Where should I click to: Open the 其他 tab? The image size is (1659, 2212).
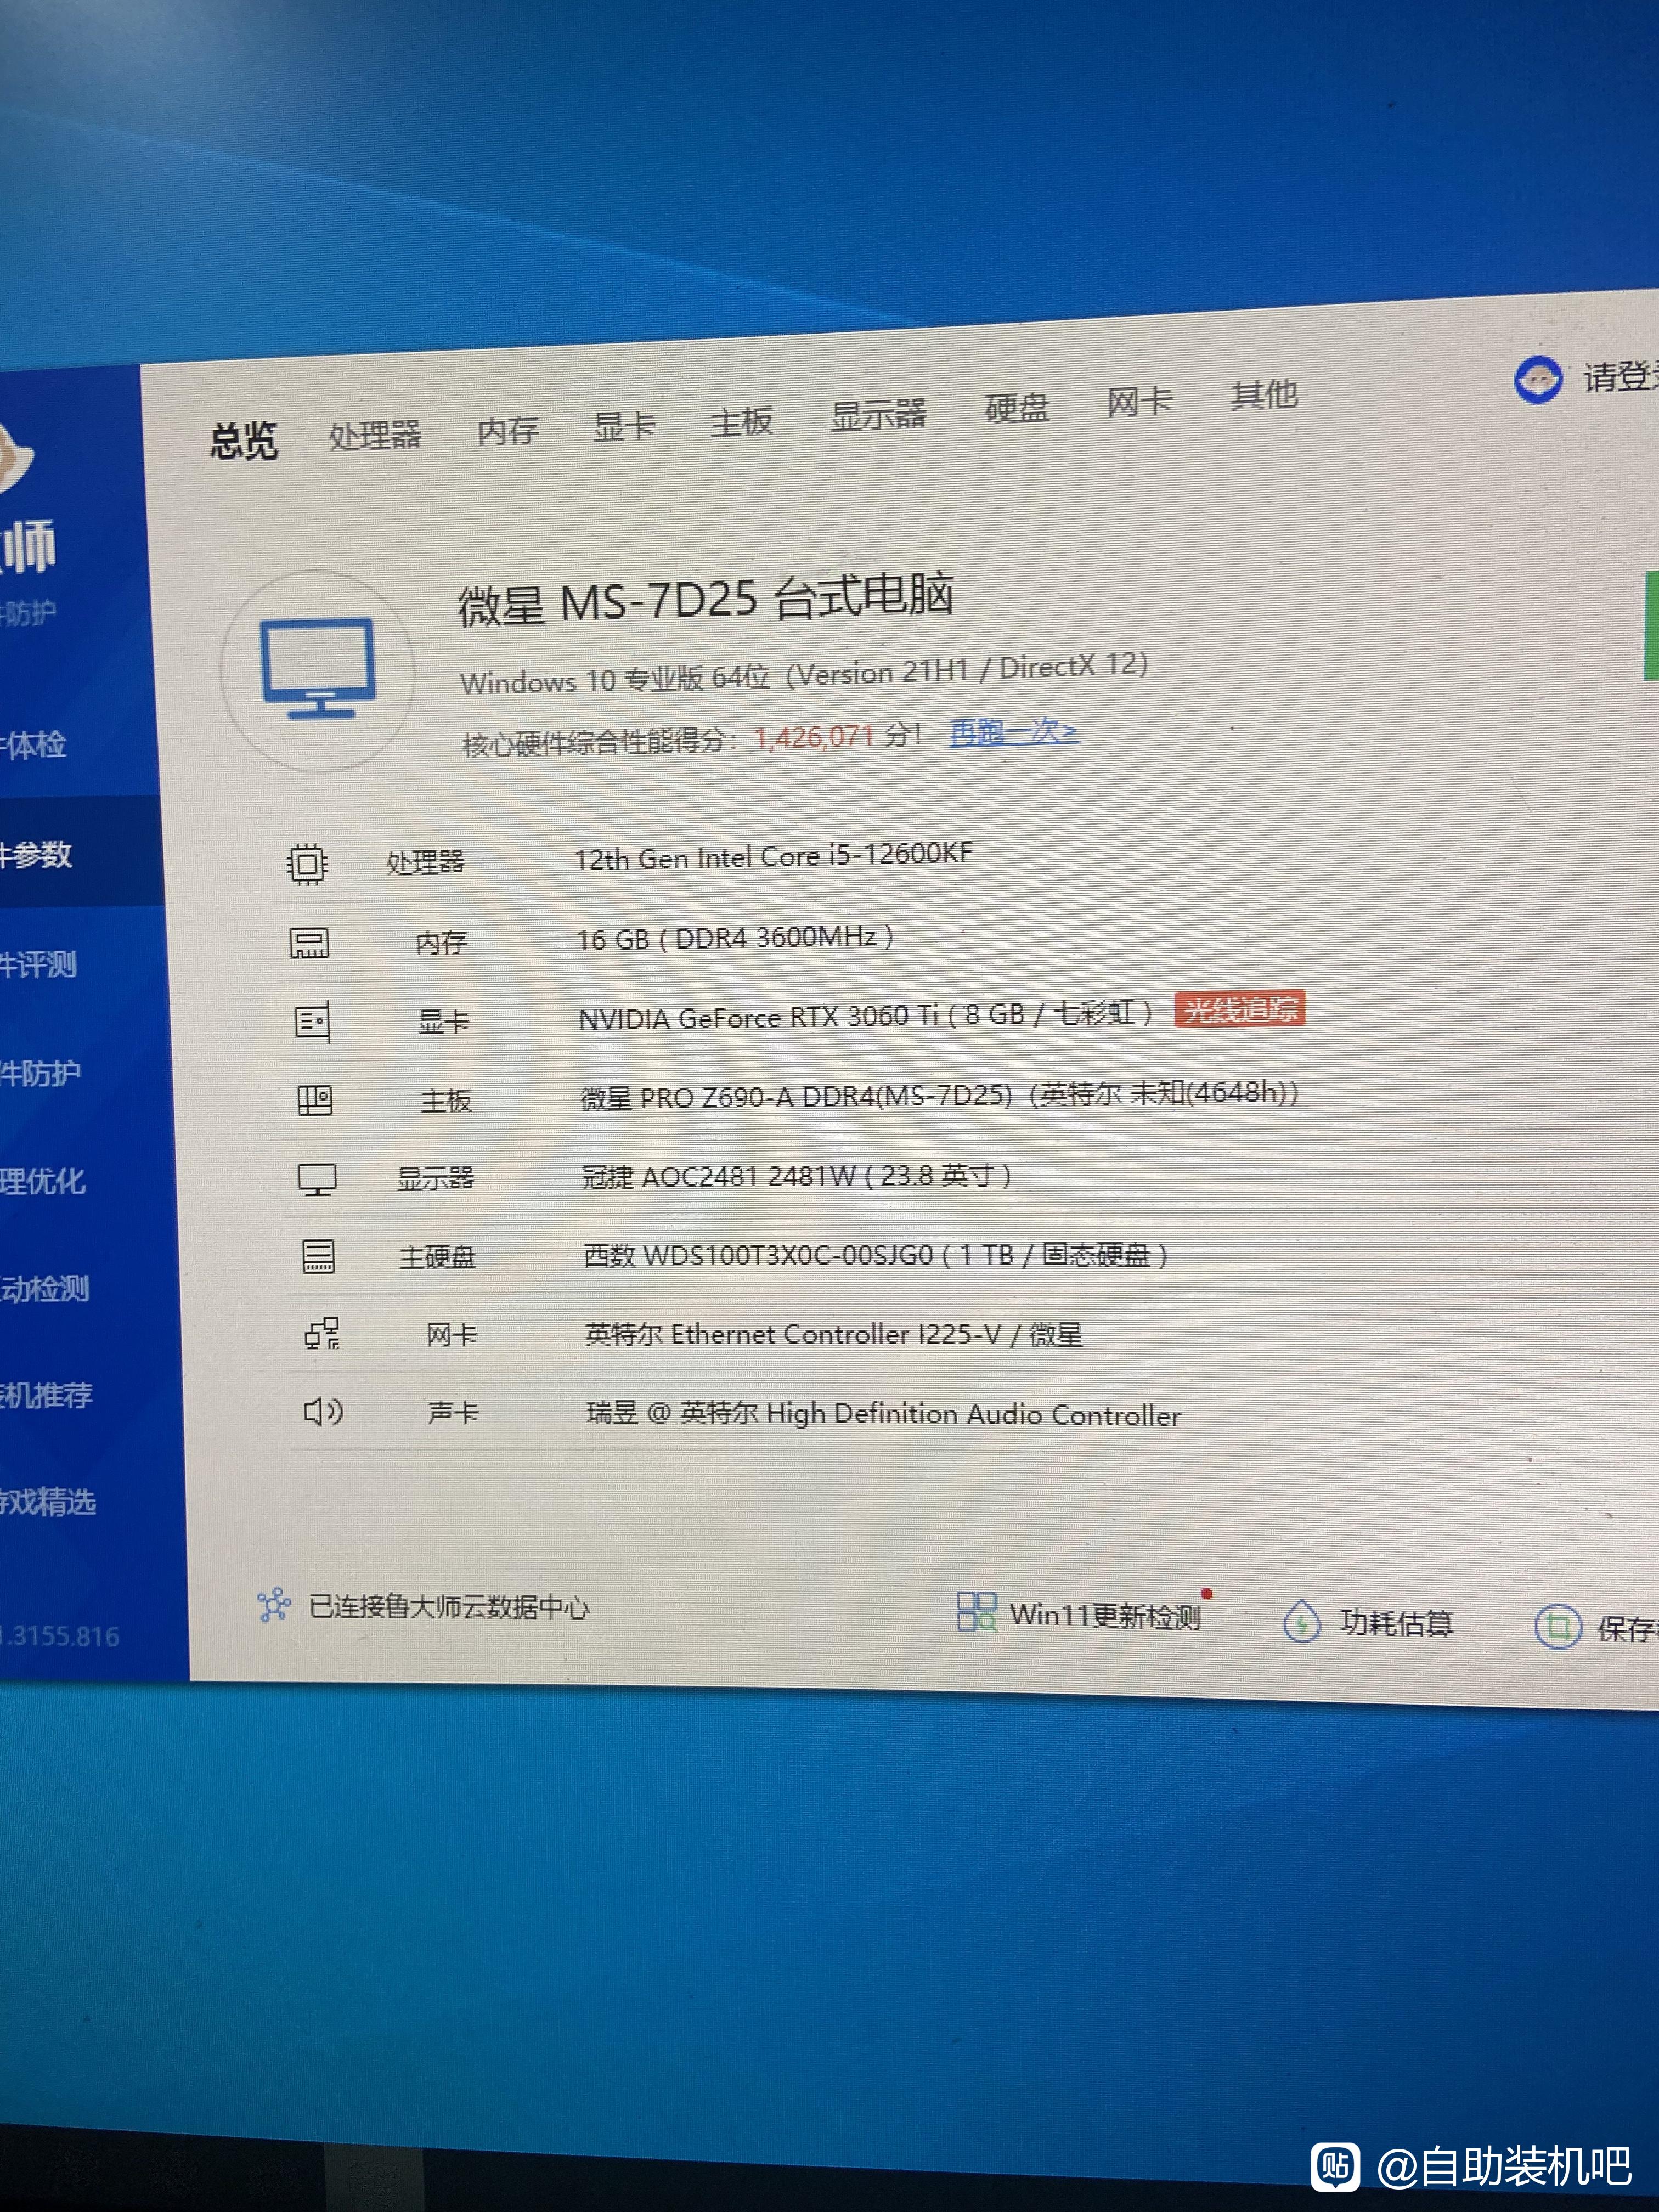coord(1265,395)
